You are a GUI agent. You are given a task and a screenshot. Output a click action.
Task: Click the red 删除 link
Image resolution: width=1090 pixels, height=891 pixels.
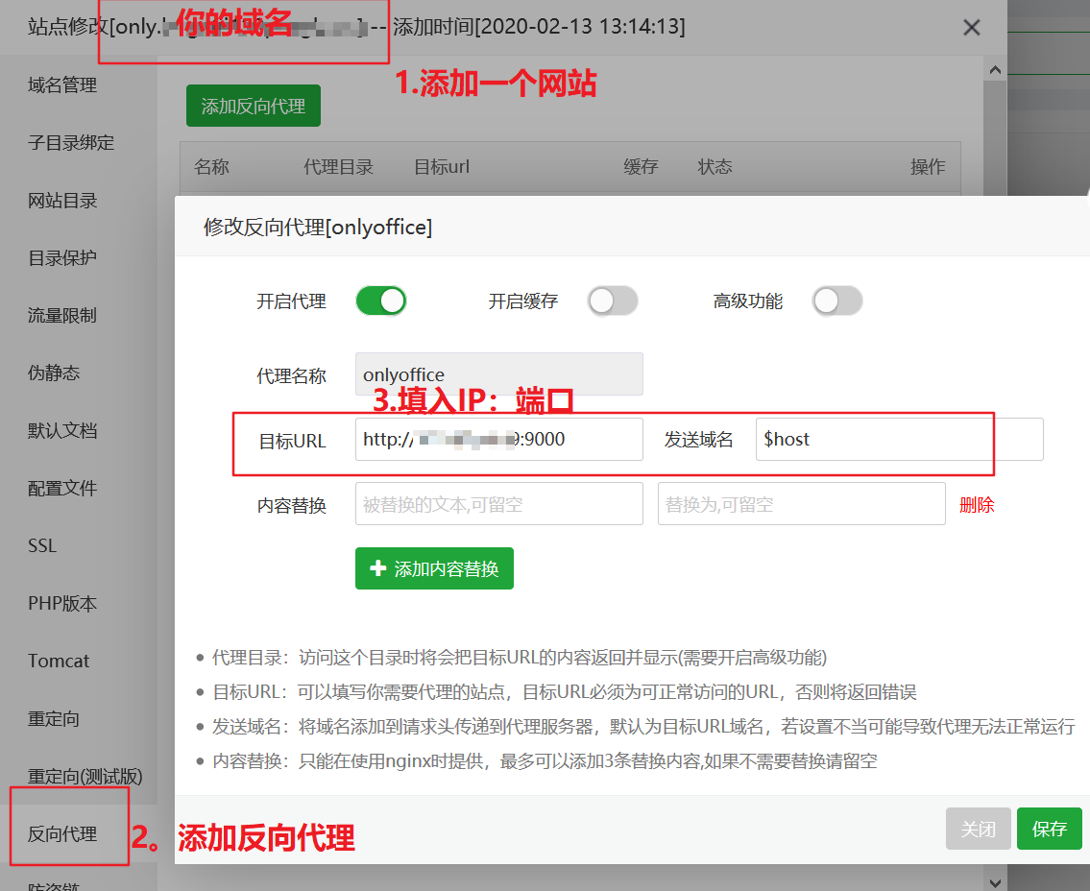click(x=976, y=505)
